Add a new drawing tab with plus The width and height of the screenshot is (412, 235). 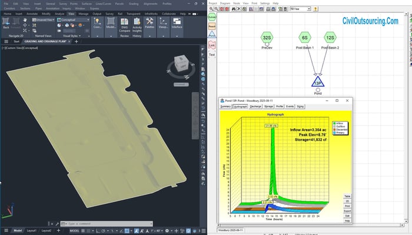click(x=77, y=42)
